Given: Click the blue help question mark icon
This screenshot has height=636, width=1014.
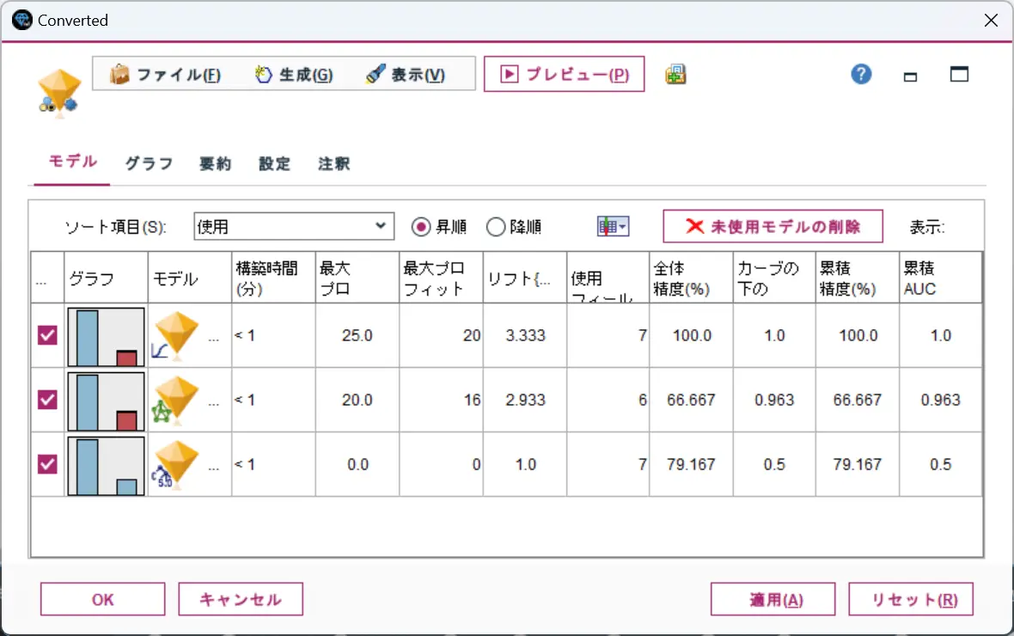Looking at the screenshot, I should tap(861, 75).
